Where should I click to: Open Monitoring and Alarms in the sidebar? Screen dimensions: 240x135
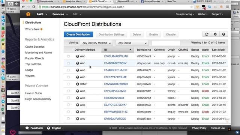(39, 52)
